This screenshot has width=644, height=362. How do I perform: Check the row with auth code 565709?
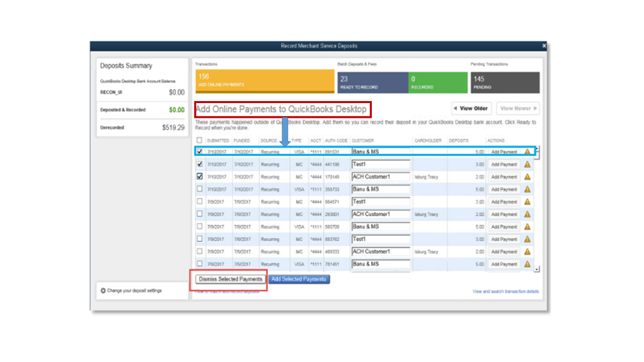pos(200,226)
